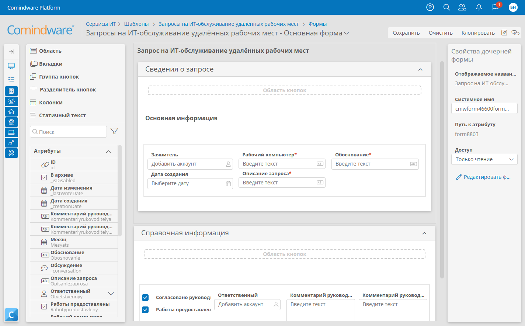This screenshot has height=326, width=525.
Task: Toggle Работы предоставлены checkbox on form
Action: 145,310
